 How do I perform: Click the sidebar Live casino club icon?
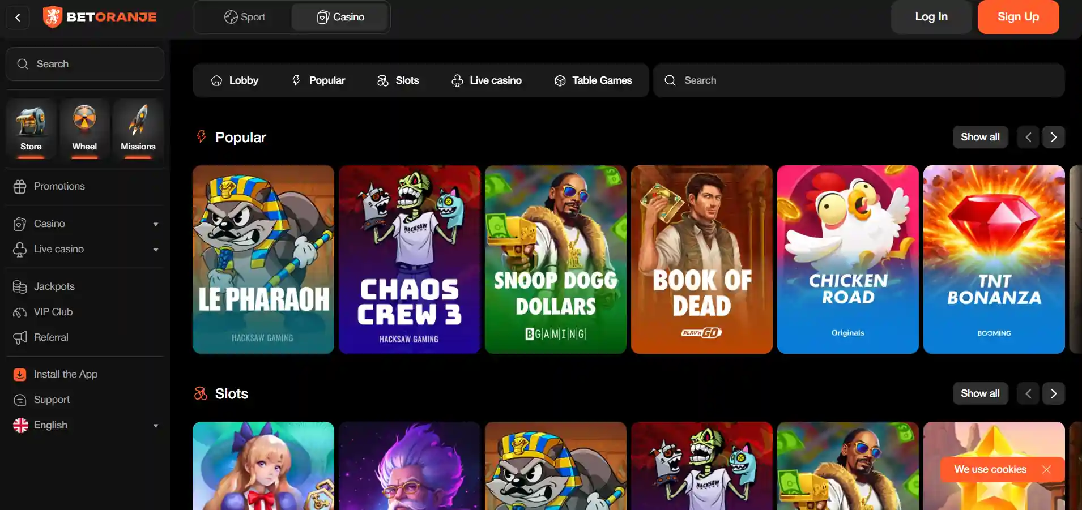pos(20,250)
